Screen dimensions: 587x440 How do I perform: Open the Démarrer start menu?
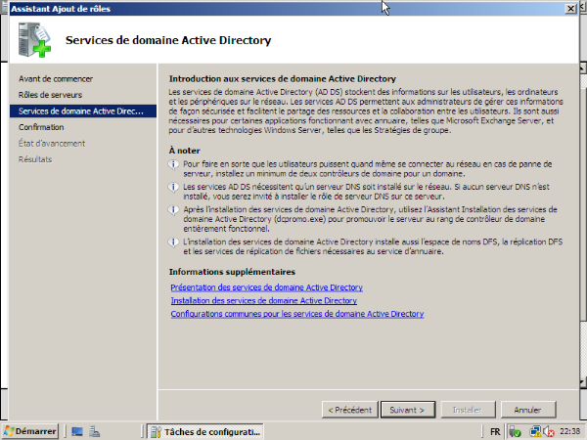(30, 431)
